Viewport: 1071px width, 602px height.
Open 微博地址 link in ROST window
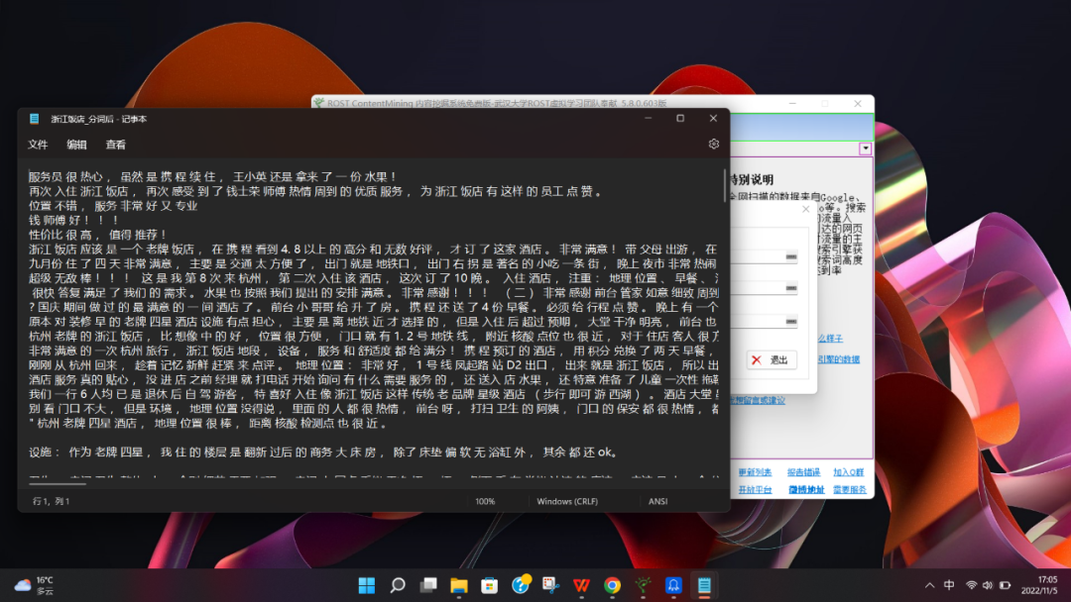(806, 489)
